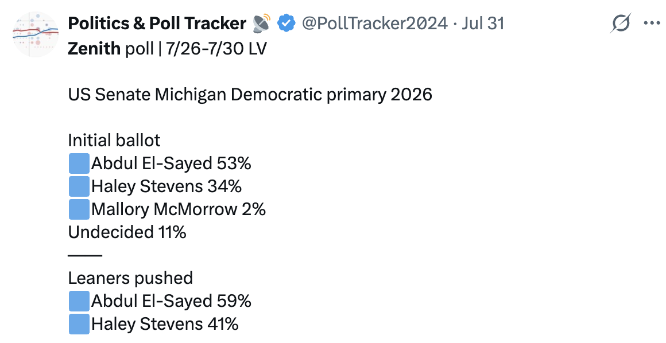Click blue square beside Haley Stevens 34%
Screen dimensions: 666x343
pyautogui.click(x=79, y=186)
